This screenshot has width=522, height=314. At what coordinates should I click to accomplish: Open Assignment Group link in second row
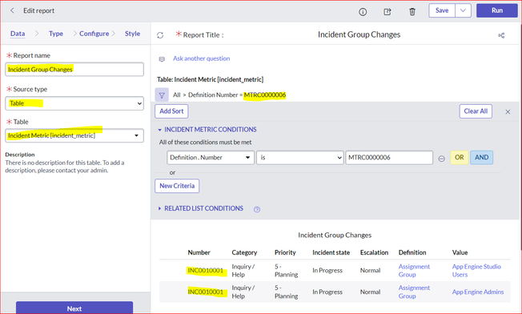tap(414, 292)
